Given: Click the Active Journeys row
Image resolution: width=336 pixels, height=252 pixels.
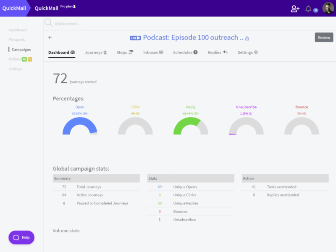Looking at the screenshot, I should 96,195.
